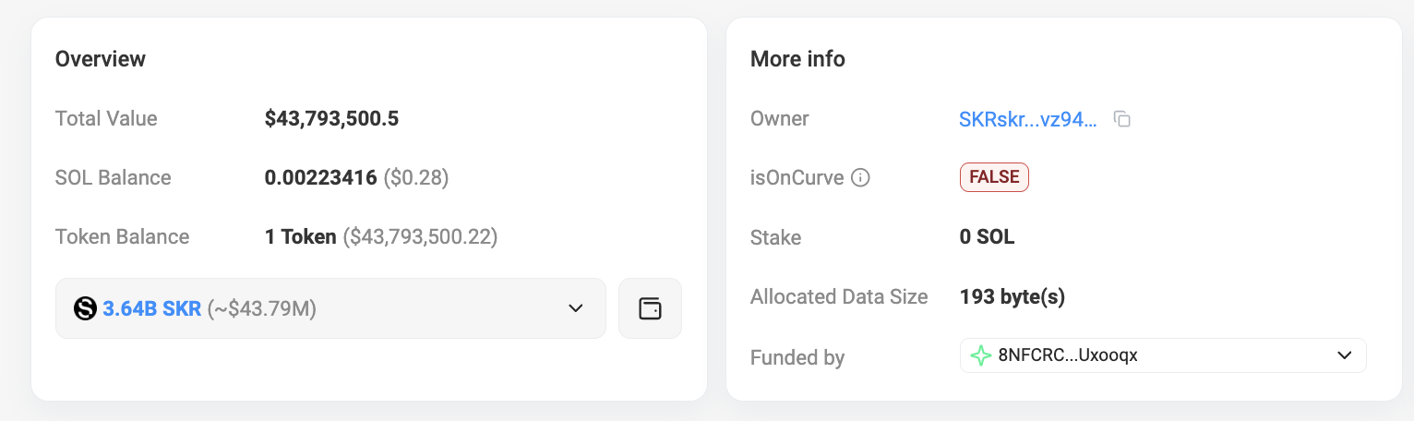Screen dimensions: 1414x421
Task: Click the SKR token logo
Action: point(85,309)
